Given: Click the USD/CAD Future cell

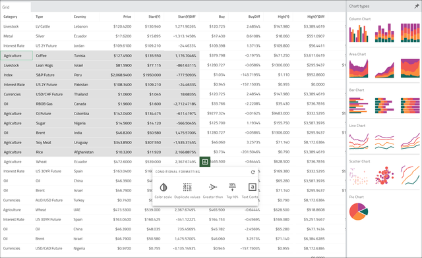Looking at the screenshot, I should [x=49, y=248].
